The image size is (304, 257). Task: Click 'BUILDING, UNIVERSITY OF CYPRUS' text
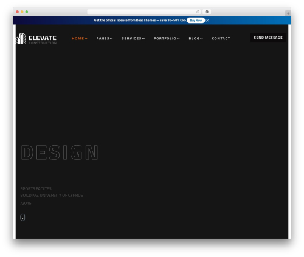coord(52,196)
